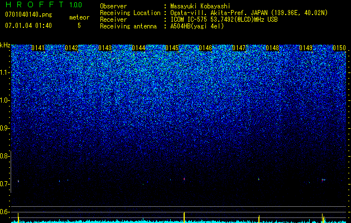Click the 0.7 frequency axis label

point(5,184)
